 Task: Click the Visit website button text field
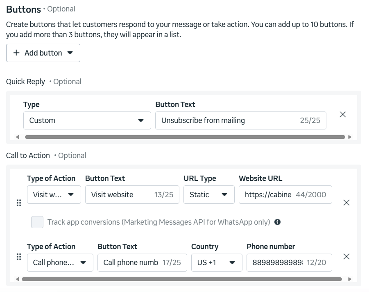[121, 195]
